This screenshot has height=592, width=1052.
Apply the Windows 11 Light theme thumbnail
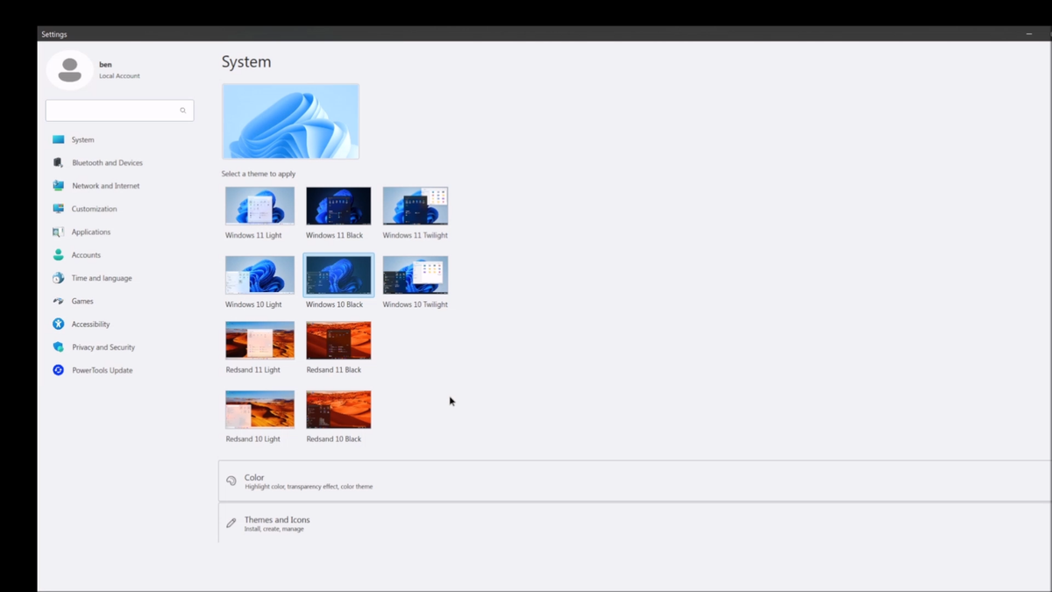coord(259,206)
